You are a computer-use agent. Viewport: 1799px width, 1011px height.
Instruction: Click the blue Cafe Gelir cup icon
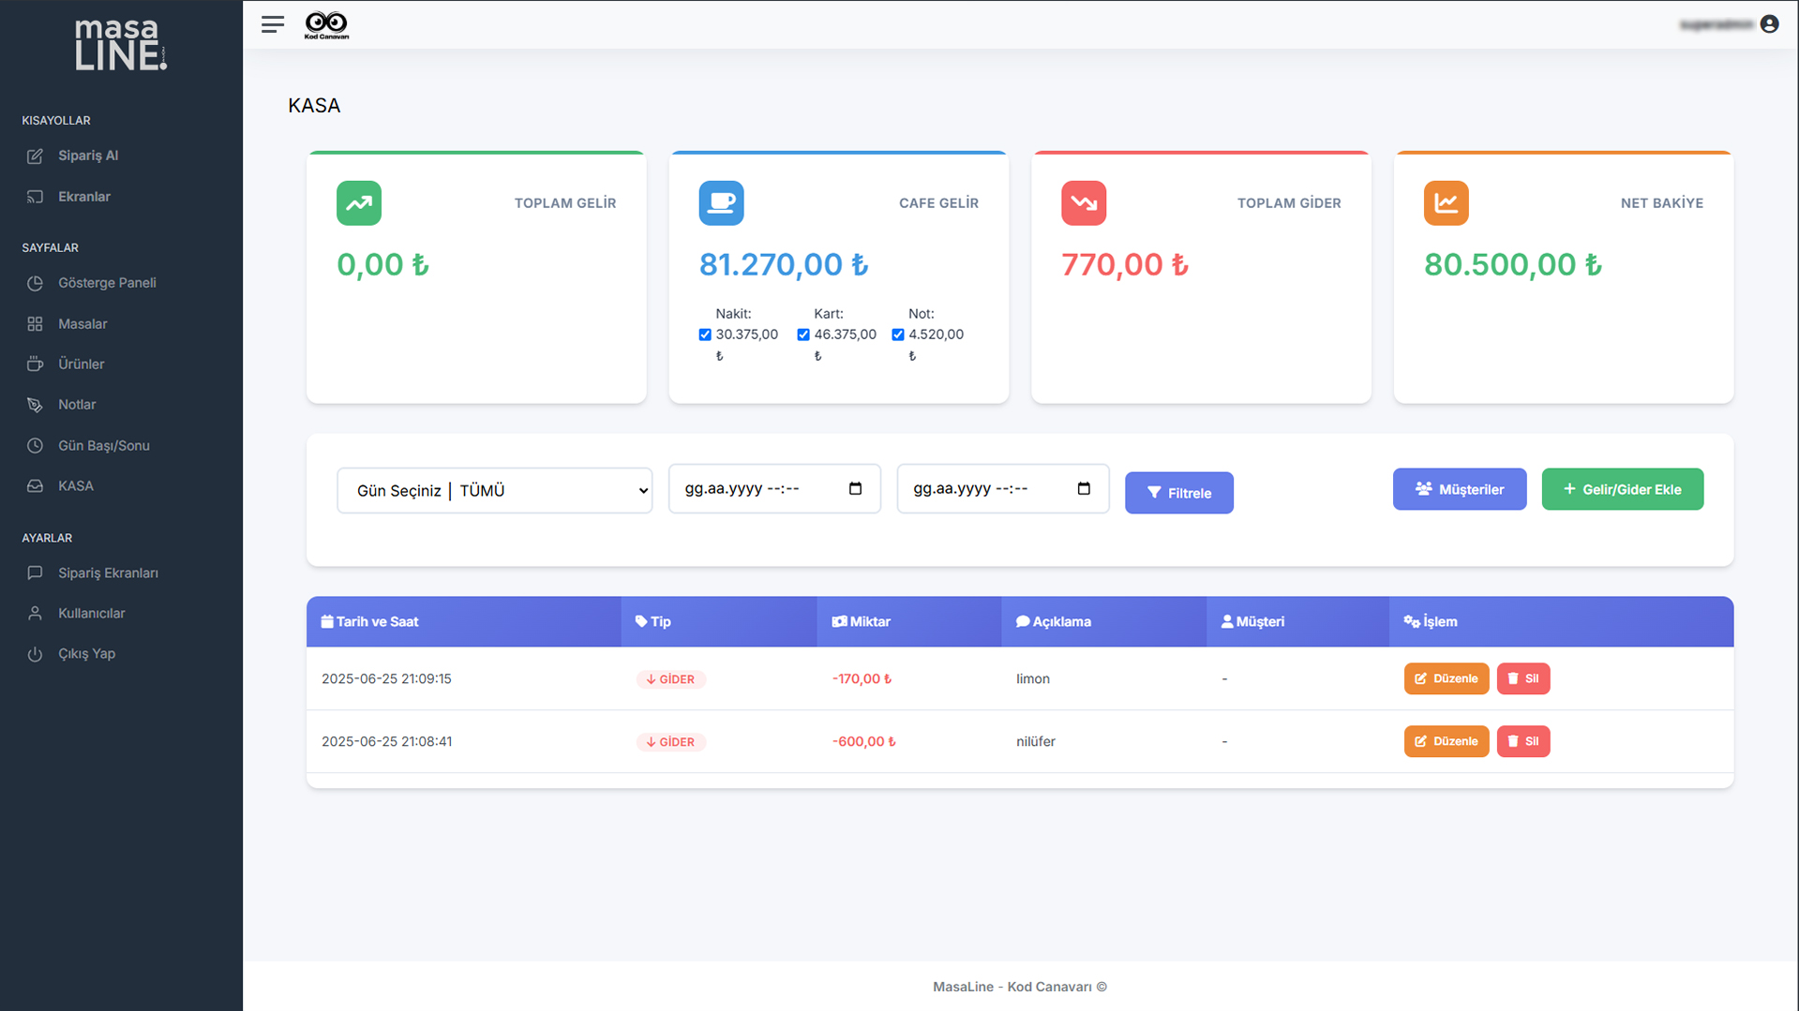(x=721, y=203)
